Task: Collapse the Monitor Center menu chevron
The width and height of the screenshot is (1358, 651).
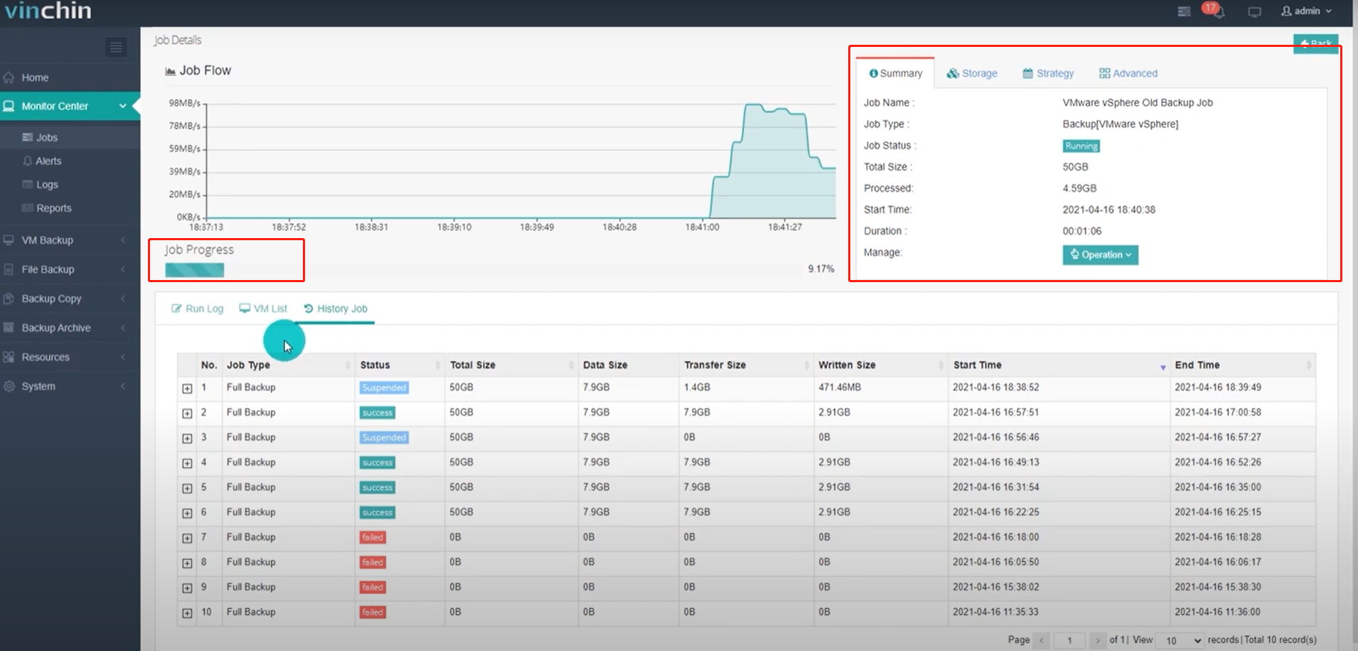Action: point(122,106)
